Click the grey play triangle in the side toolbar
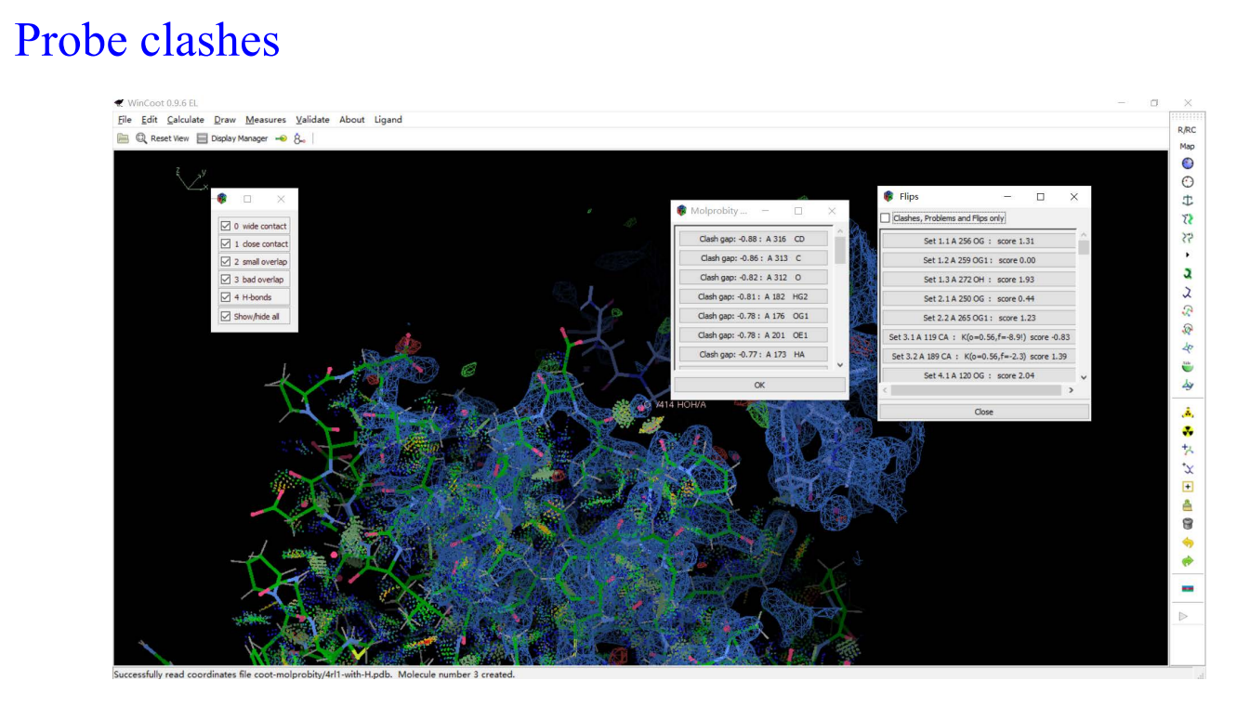The image size is (1250, 720). (x=1183, y=616)
